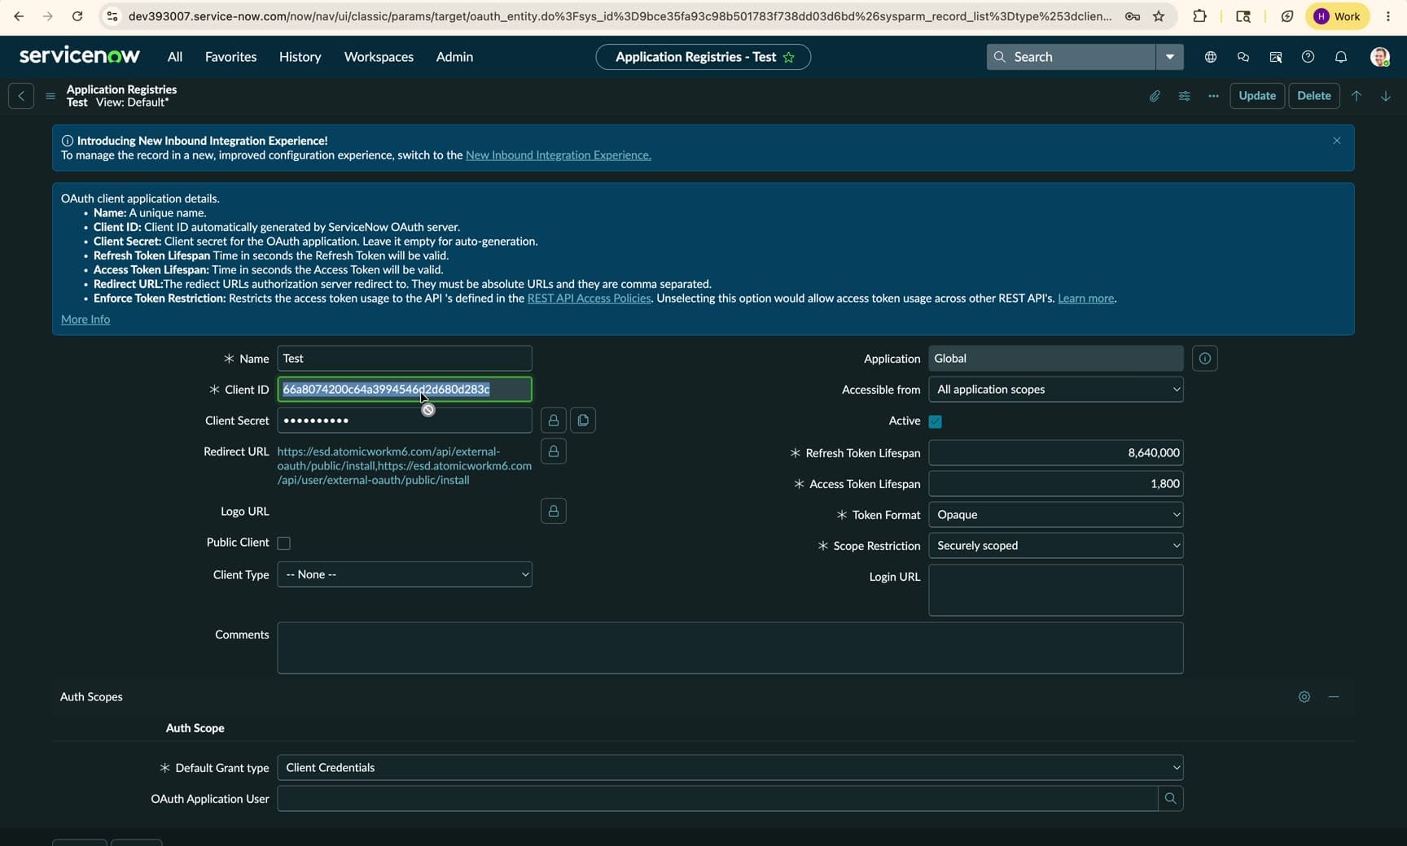Open the globe scope picker icon
This screenshot has width=1407, height=846.
[x=1211, y=57]
